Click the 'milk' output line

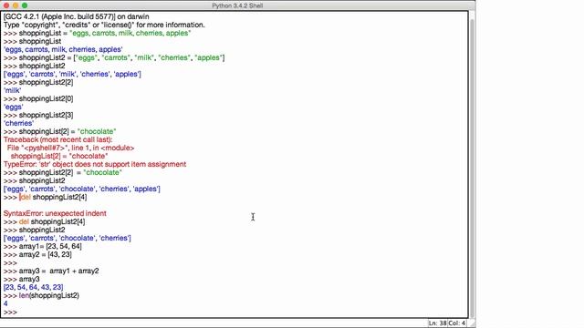(12, 90)
